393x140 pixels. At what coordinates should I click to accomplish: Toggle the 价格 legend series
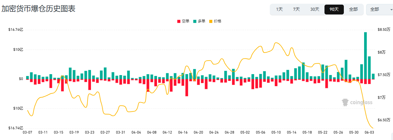point(215,21)
